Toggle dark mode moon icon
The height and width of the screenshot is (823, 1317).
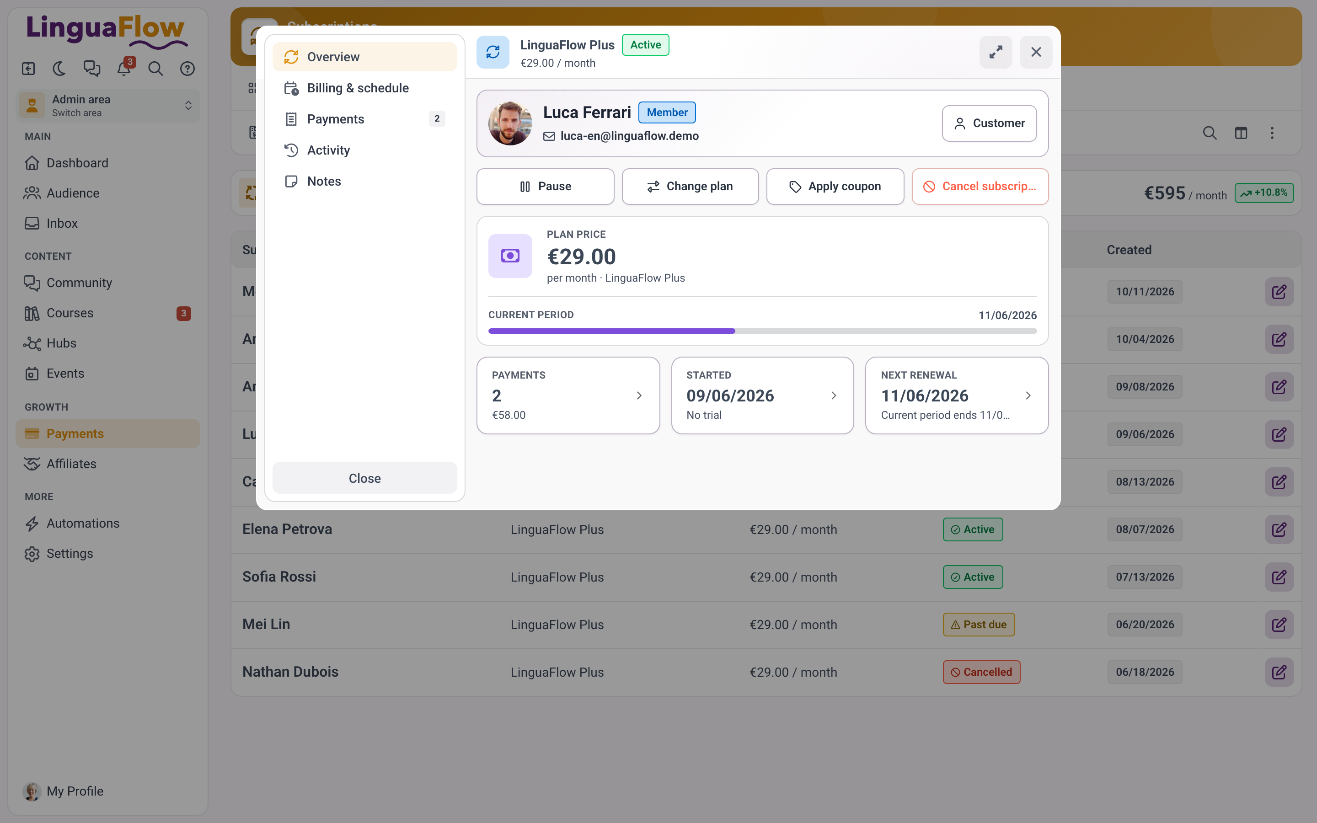[x=59, y=69]
